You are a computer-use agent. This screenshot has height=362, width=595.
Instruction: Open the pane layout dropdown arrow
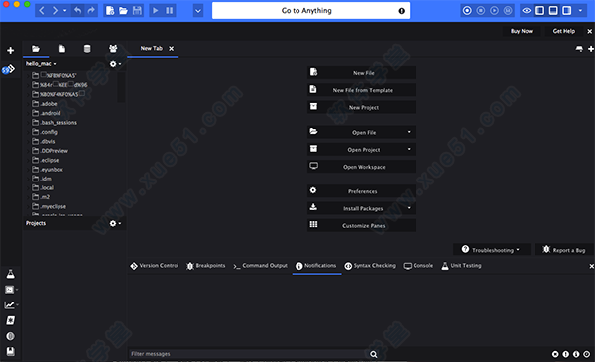pyautogui.click(x=580, y=11)
